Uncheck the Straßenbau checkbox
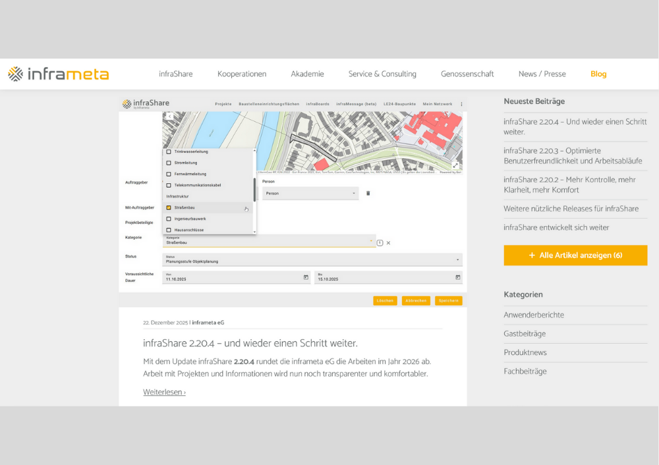Viewport: 659px width, 465px height. (169, 208)
